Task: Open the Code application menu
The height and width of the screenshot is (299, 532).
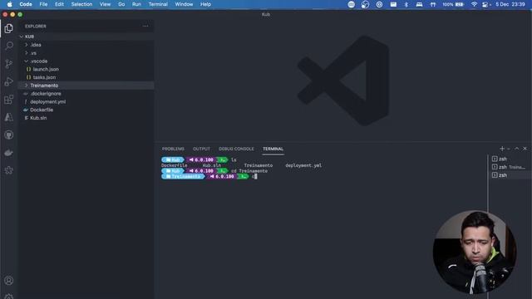Action: coord(26,4)
